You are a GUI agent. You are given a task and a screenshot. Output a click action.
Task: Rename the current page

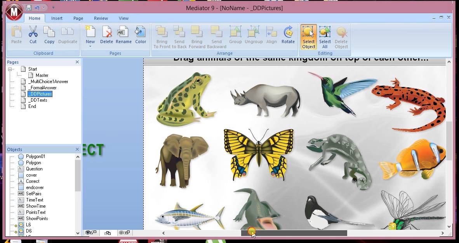pyautogui.click(x=123, y=35)
